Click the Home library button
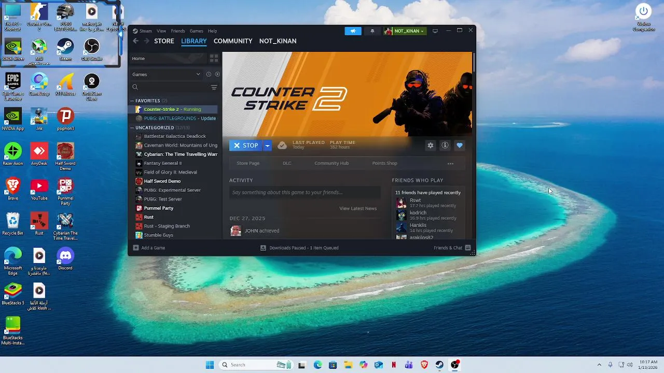Viewport: 664px width, 373px height. click(x=168, y=59)
